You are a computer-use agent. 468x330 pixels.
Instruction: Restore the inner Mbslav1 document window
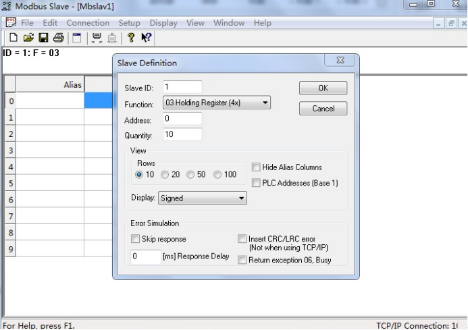[451, 23]
